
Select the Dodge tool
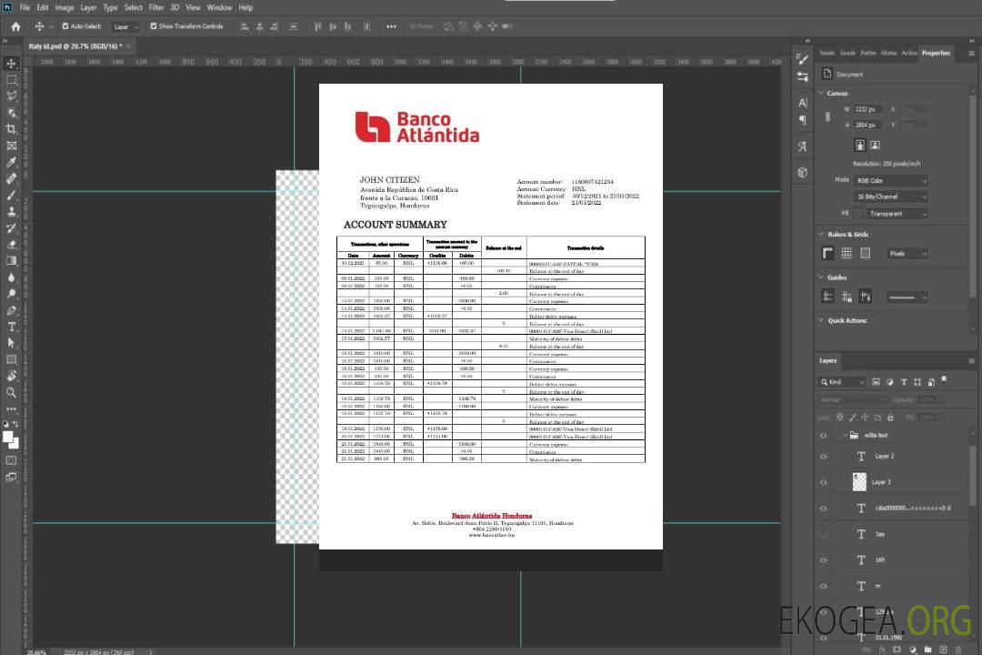click(11, 293)
